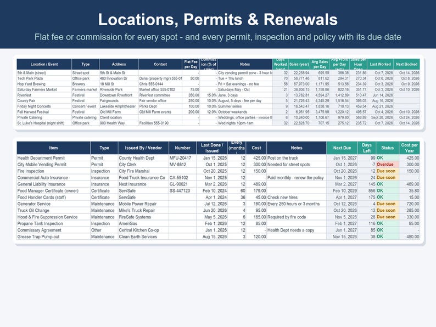
Task: Select 'General Liability Insurance' item cell
Action: click(53, 184)
